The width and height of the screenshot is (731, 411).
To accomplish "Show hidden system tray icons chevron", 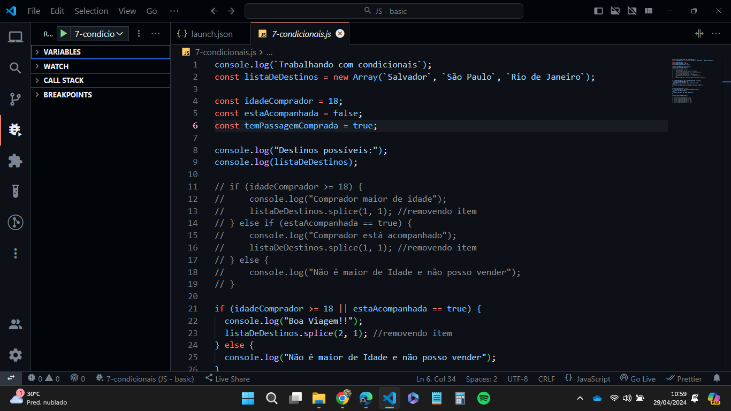I will tap(580, 398).
